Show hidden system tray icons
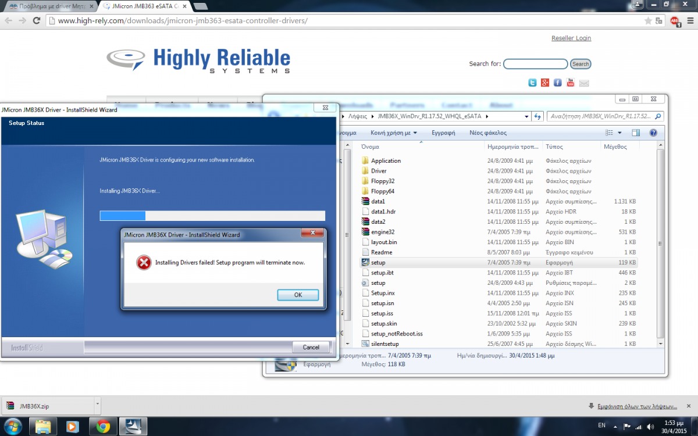 point(616,427)
